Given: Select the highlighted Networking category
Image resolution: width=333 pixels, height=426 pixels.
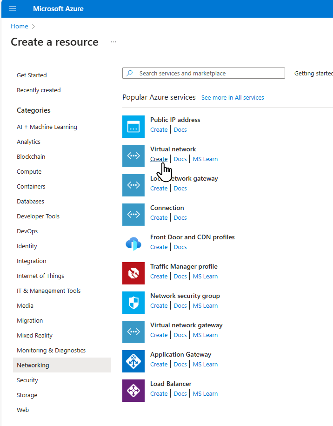Looking at the screenshot, I should point(62,365).
